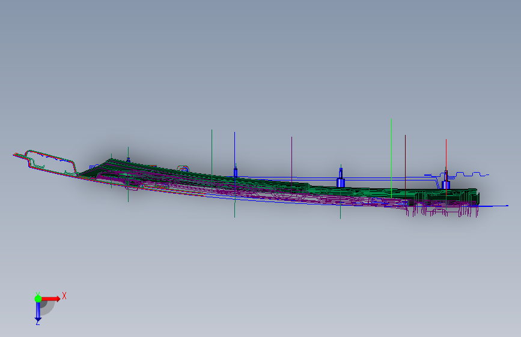Click the red X axis arrow on triad

51,299
